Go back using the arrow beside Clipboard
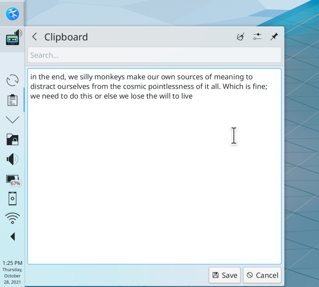Viewport: 319px width, 287px height. pyautogui.click(x=34, y=37)
